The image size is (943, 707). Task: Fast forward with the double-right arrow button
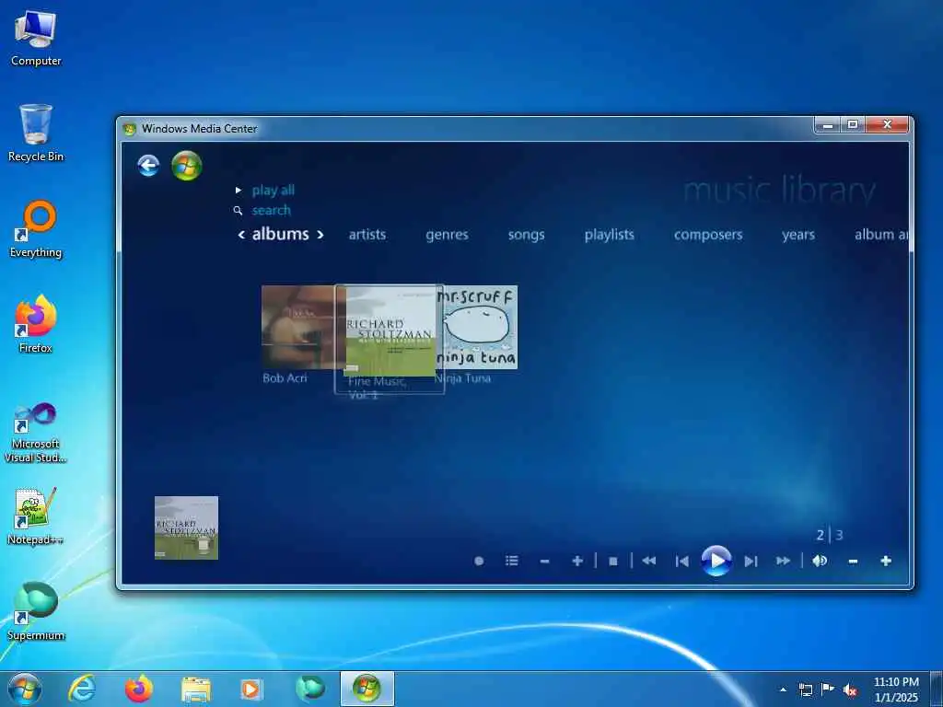(783, 561)
